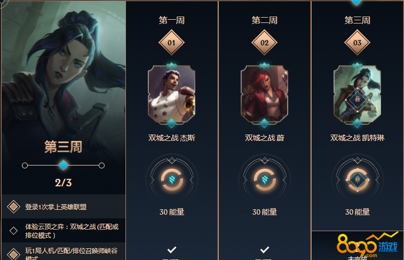This screenshot has height=260, width=404.
Task: Click the locked 双城之战 凯特琳 portrait
Action: pos(357,95)
